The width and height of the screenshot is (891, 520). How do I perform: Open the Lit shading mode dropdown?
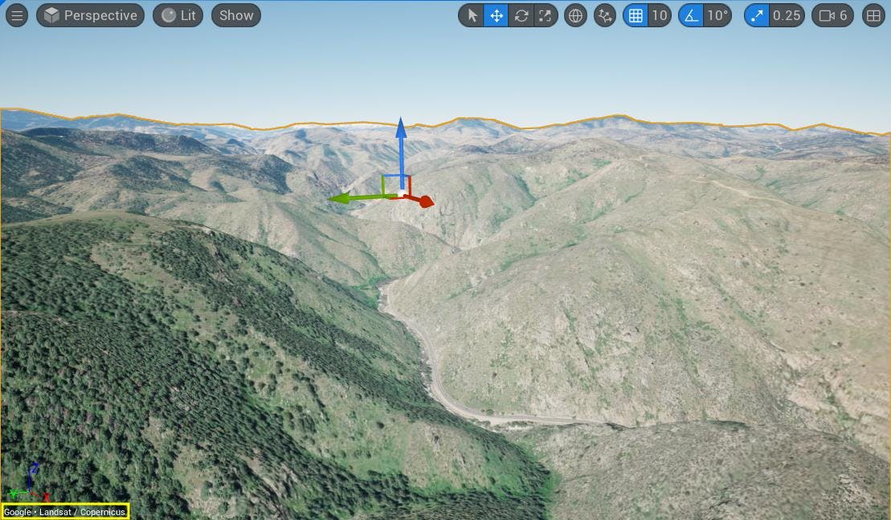click(178, 14)
